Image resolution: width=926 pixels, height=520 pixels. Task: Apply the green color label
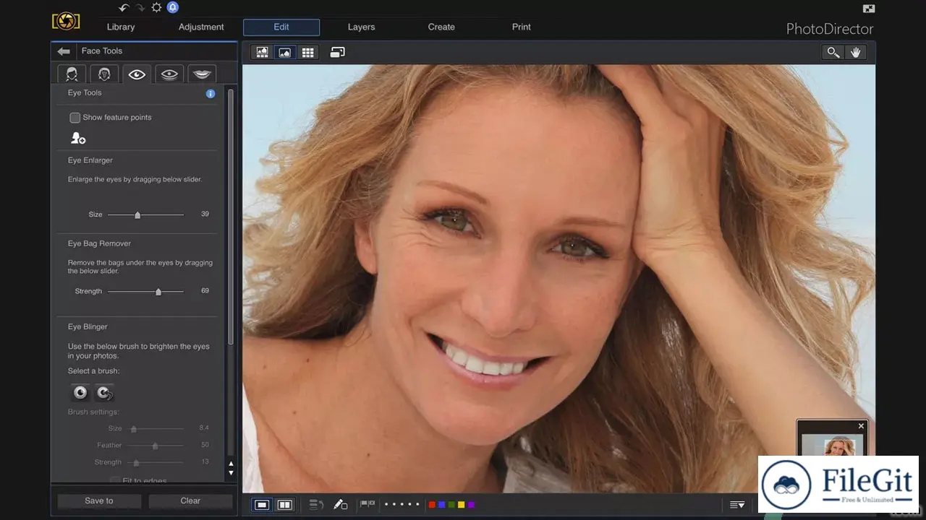click(451, 505)
